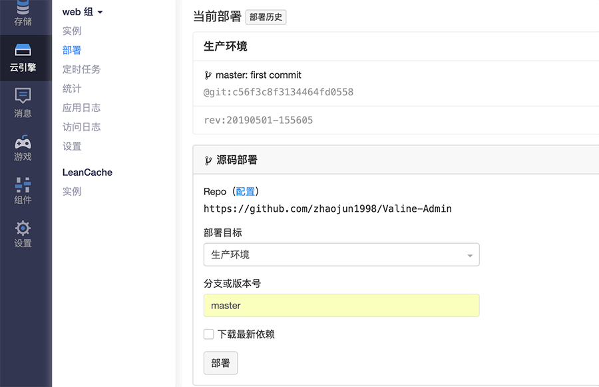Screen dimensions: 599x387
Task: Open the 消息 messaging icon
Action: tap(23, 96)
